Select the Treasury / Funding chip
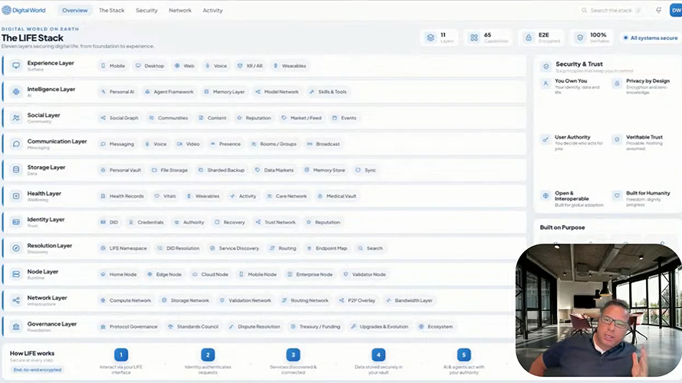 pos(316,326)
